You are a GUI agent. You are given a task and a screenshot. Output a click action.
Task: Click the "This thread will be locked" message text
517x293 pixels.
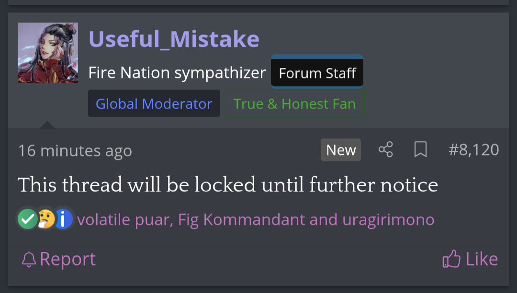pos(228,185)
